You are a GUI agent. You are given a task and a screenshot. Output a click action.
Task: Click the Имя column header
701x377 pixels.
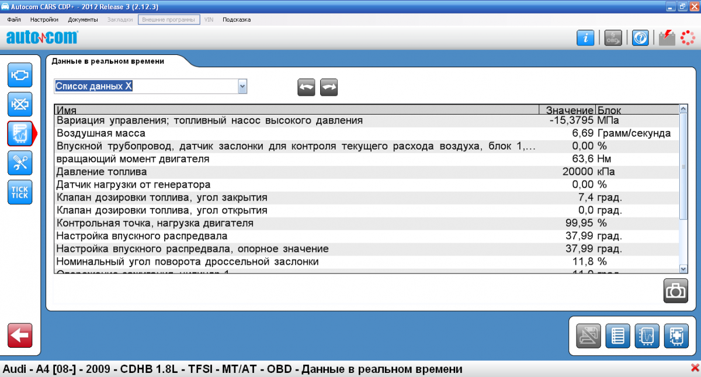coord(297,110)
